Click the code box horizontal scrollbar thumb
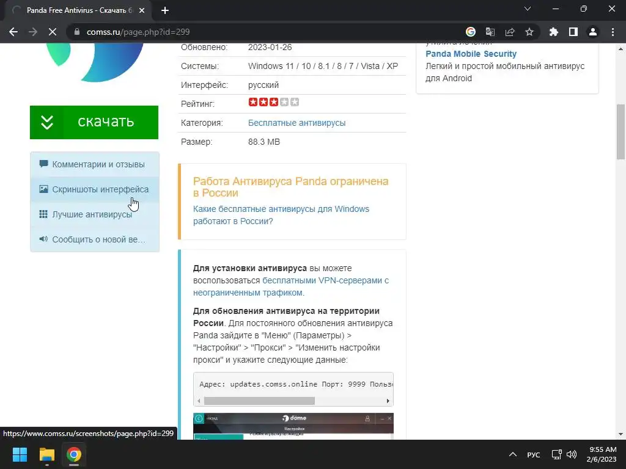The image size is (626, 469). [259, 401]
